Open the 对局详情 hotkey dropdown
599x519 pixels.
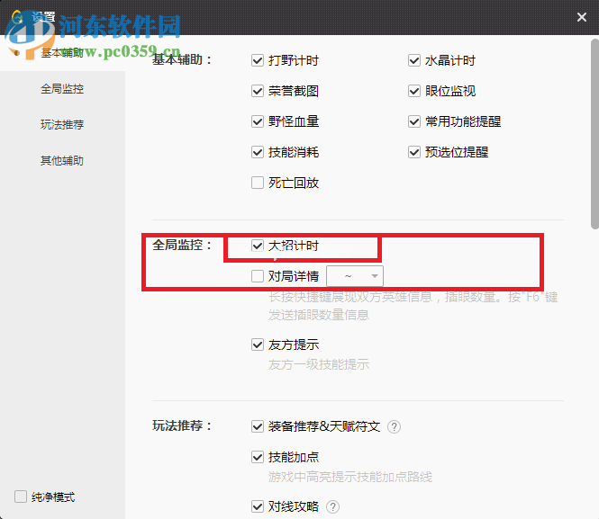click(x=355, y=276)
